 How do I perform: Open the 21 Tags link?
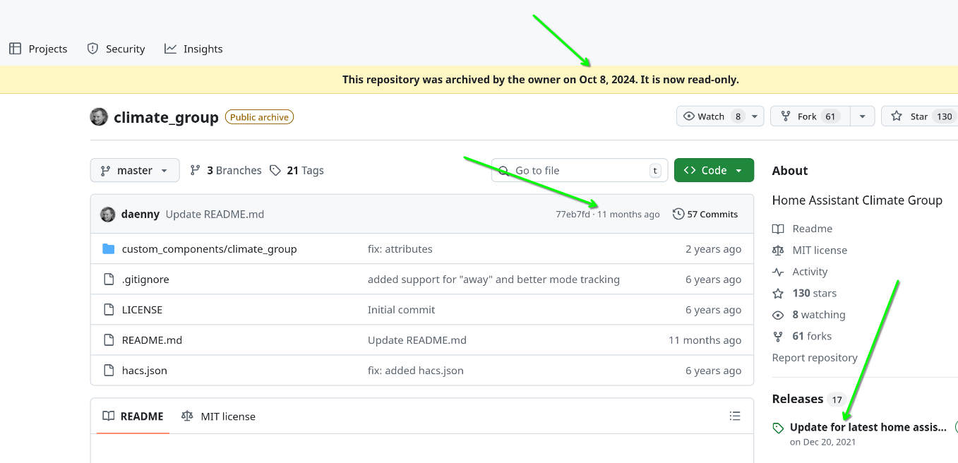(x=297, y=170)
